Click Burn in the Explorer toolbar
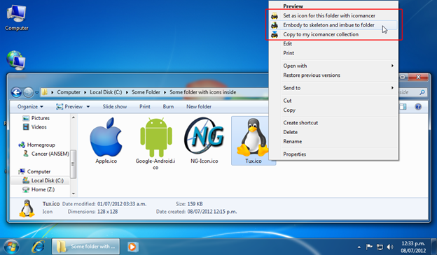437x255 pixels. coord(168,106)
